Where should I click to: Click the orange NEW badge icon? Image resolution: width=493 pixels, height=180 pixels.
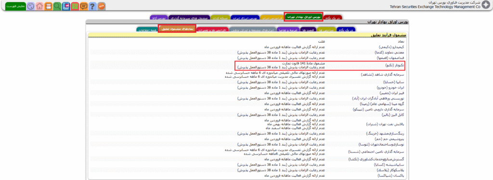(x=101, y=6)
